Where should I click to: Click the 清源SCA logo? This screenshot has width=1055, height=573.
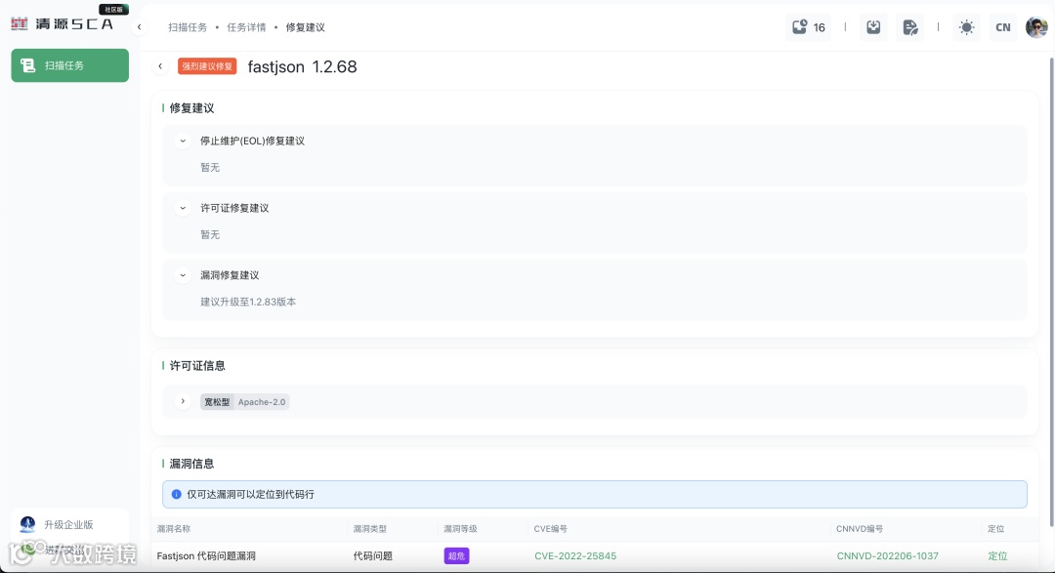62,24
